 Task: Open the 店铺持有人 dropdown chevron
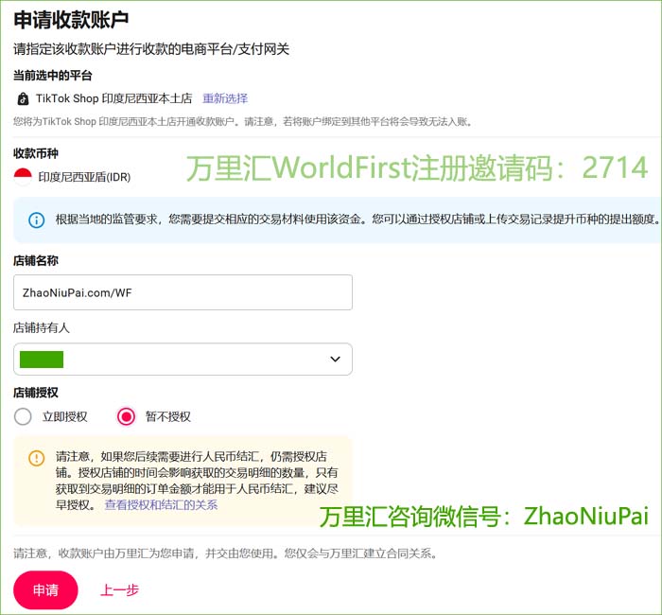point(335,359)
